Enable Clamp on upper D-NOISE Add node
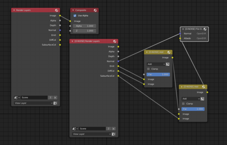 pos(148,69)
